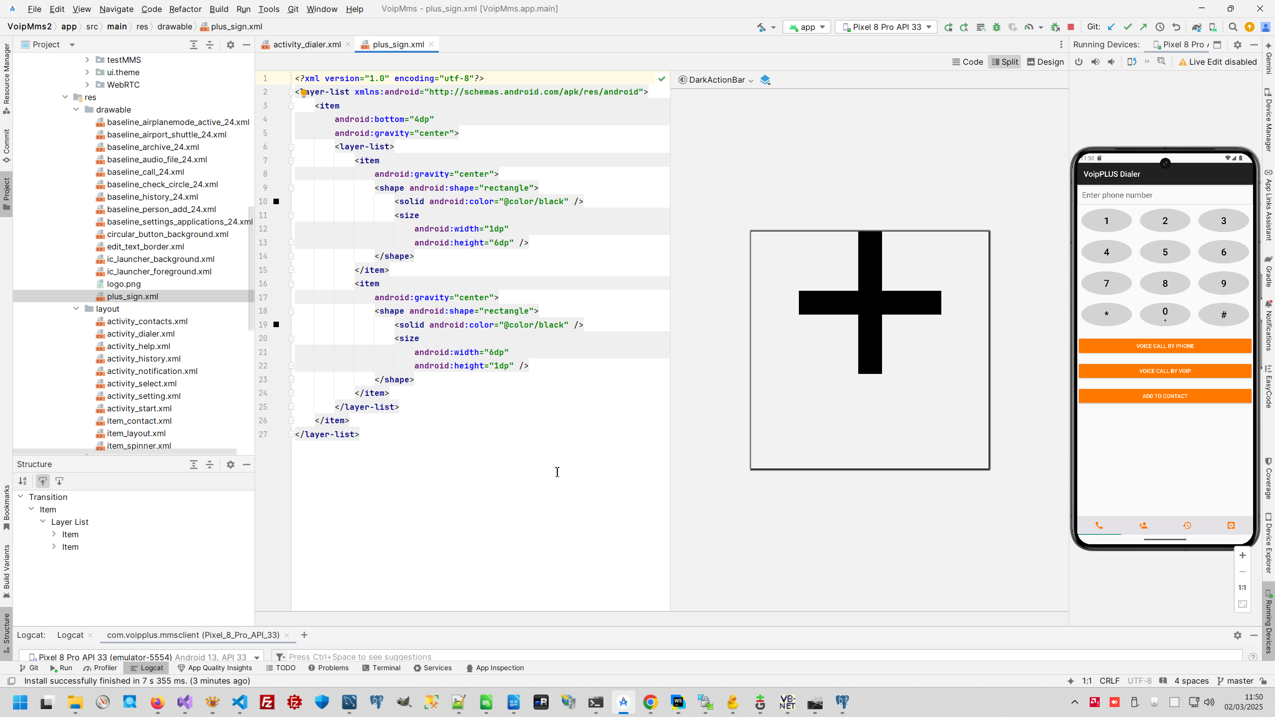Click the Git update project arrow
This screenshot has height=717, width=1275.
tap(1111, 27)
